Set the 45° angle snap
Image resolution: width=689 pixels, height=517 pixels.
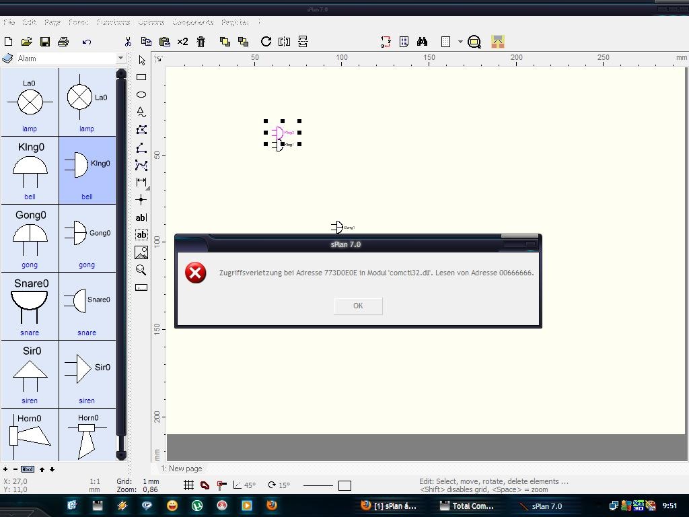[x=244, y=485]
